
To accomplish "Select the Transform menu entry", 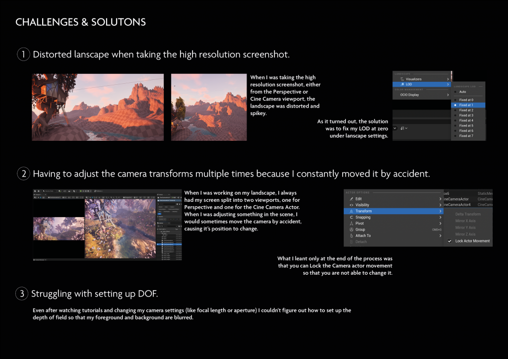I will coord(392,211).
